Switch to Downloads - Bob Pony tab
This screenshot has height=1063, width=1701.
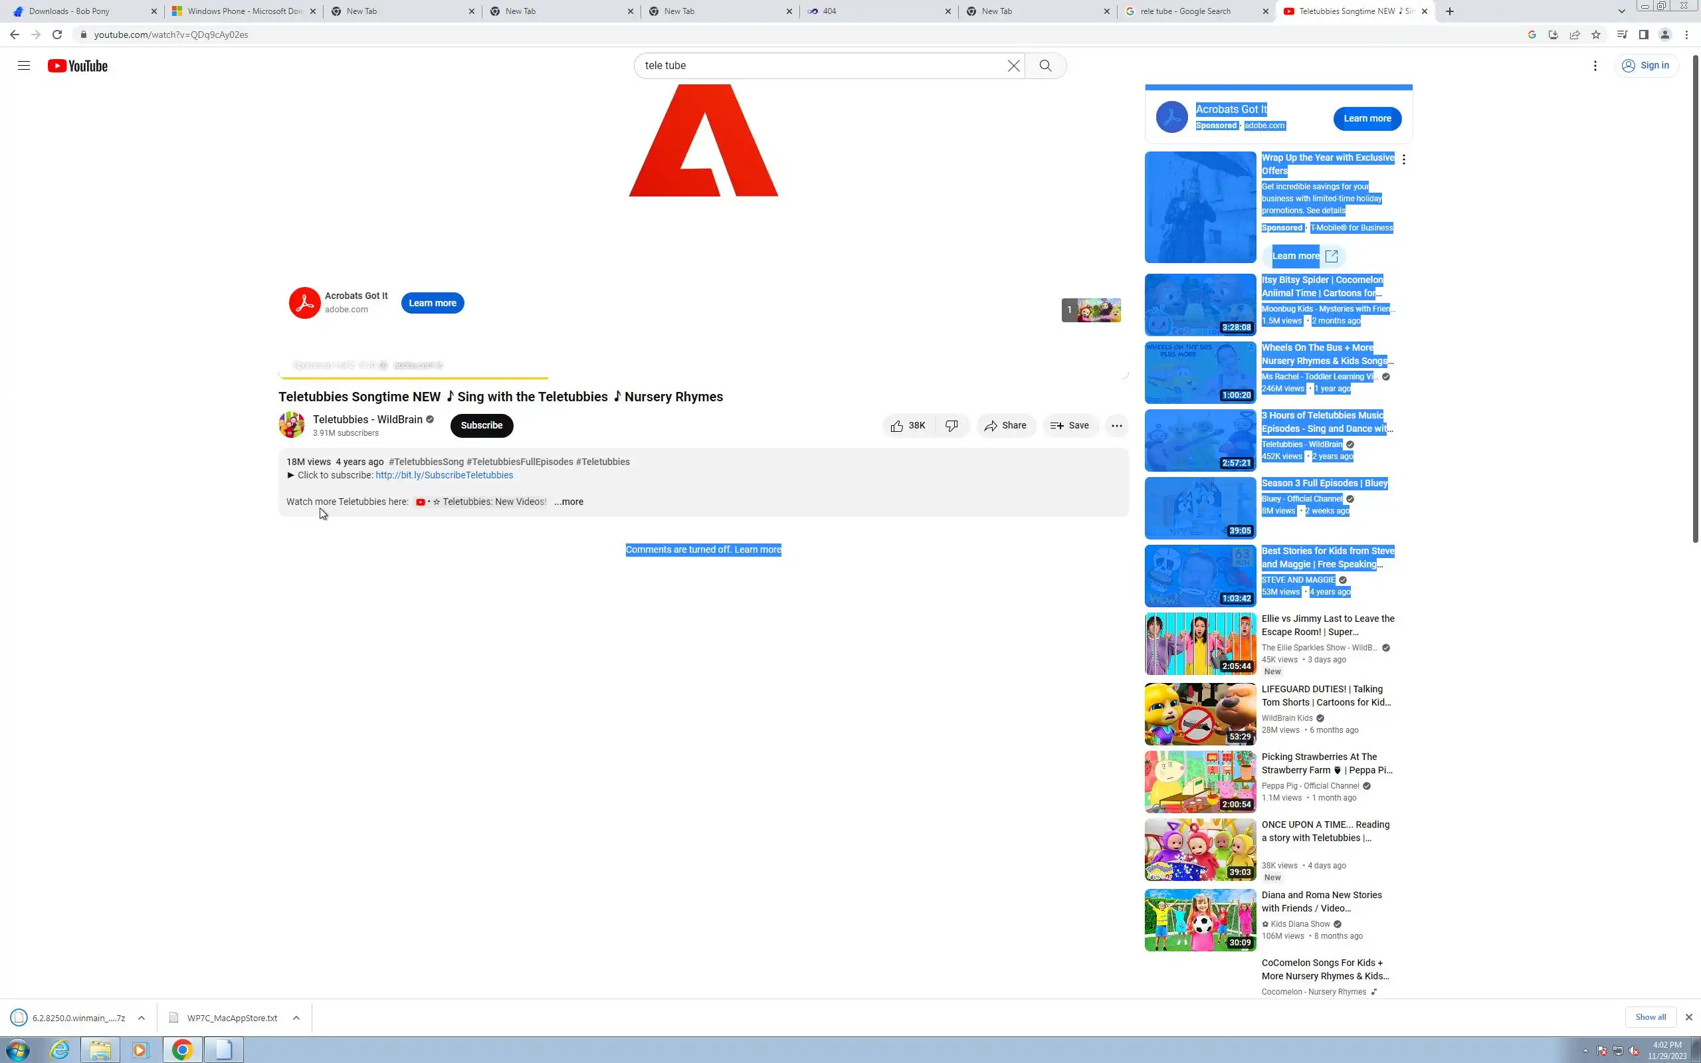69,11
